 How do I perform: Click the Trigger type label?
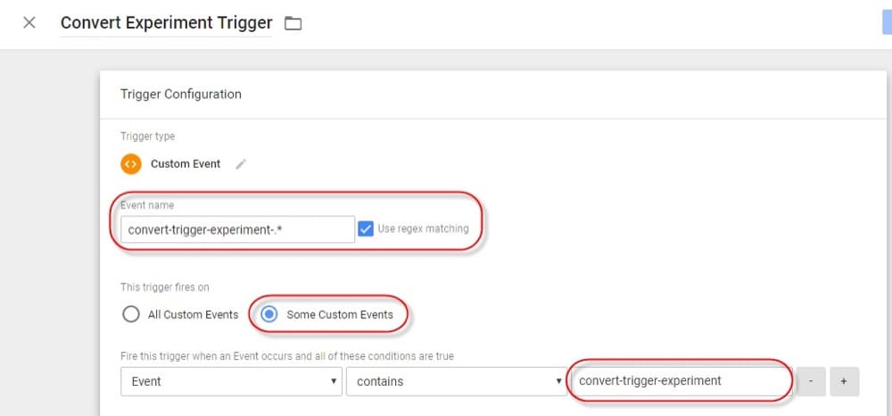pyautogui.click(x=148, y=137)
